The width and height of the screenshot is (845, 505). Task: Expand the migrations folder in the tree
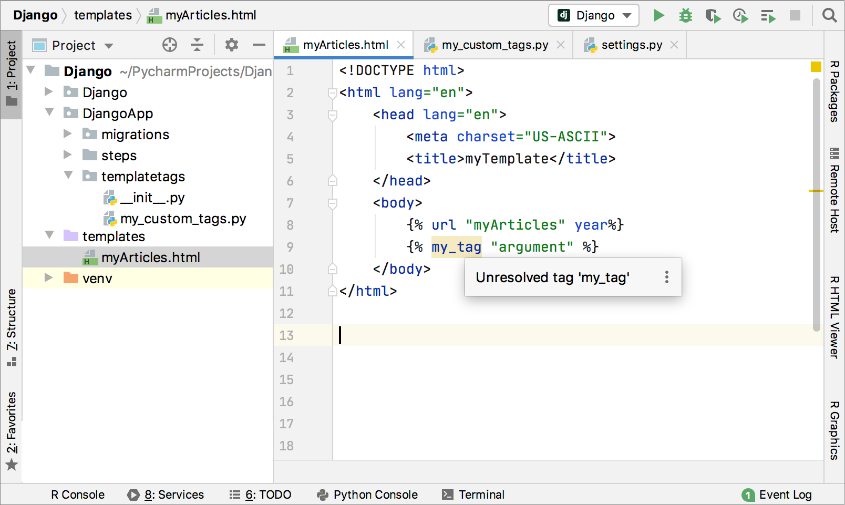coord(68,134)
